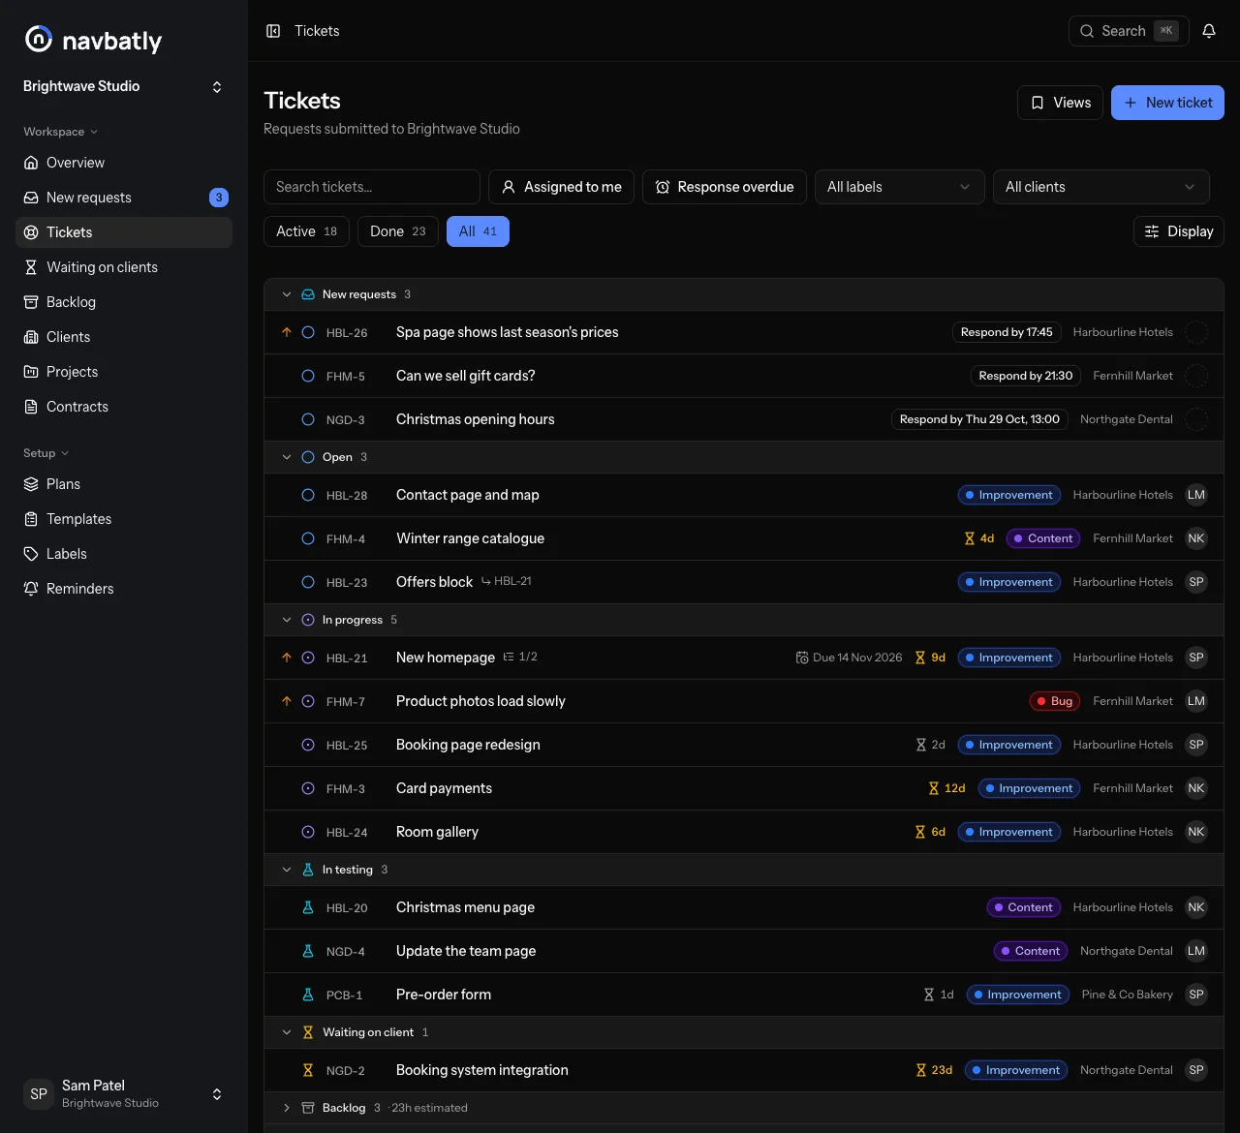Click the notifications bell icon
Image resolution: width=1240 pixels, height=1133 pixels.
tap(1209, 31)
